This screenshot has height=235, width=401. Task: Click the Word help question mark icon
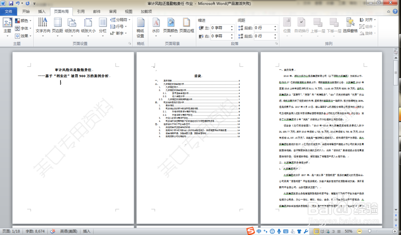coord(395,12)
